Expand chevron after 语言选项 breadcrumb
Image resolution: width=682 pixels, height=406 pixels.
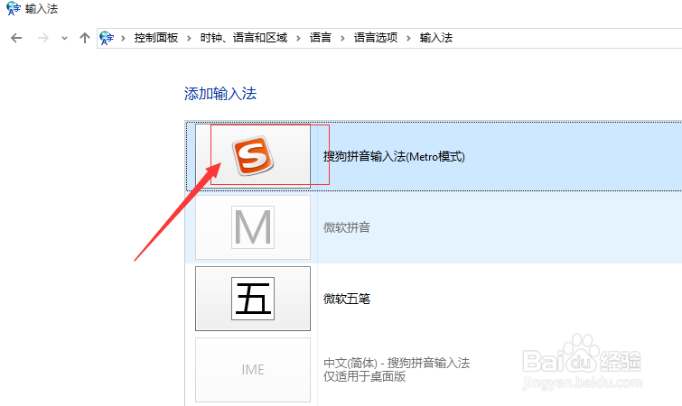click(408, 38)
